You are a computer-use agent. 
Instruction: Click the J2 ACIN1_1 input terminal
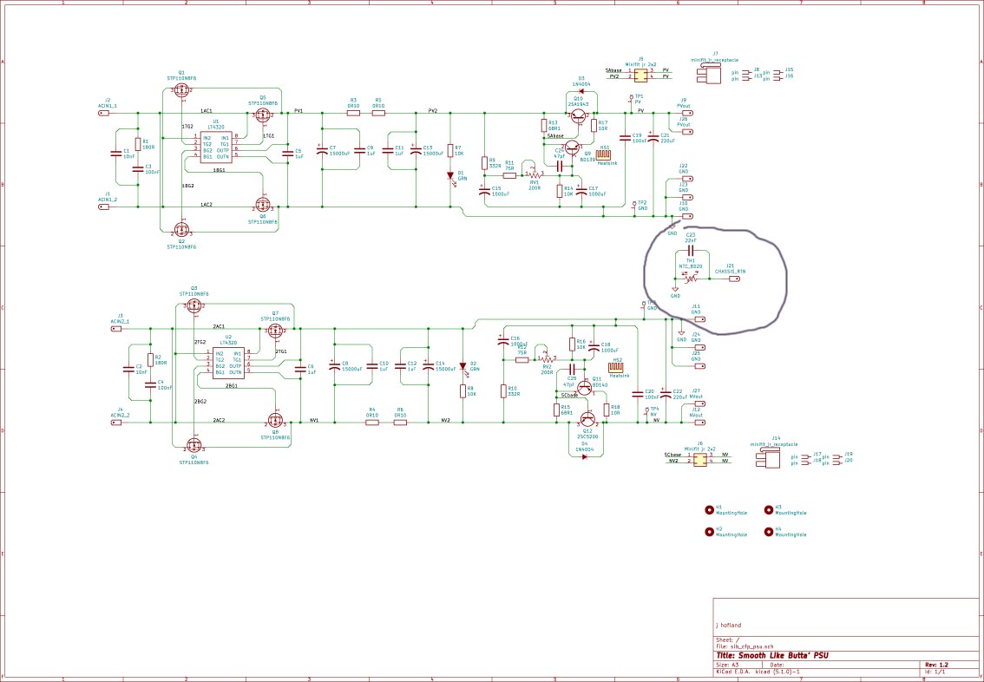coord(103,114)
